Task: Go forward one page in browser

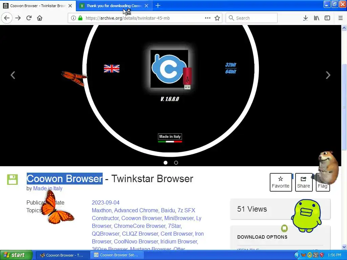Action: pos(18,18)
